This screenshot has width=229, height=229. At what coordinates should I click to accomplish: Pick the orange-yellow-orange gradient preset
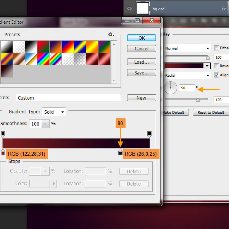point(92,47)
